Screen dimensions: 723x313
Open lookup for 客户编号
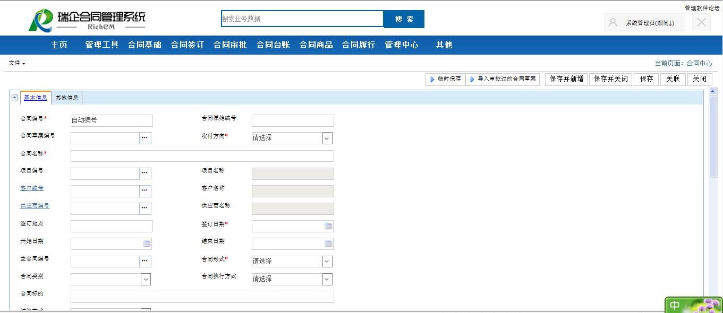click(145, 191)
